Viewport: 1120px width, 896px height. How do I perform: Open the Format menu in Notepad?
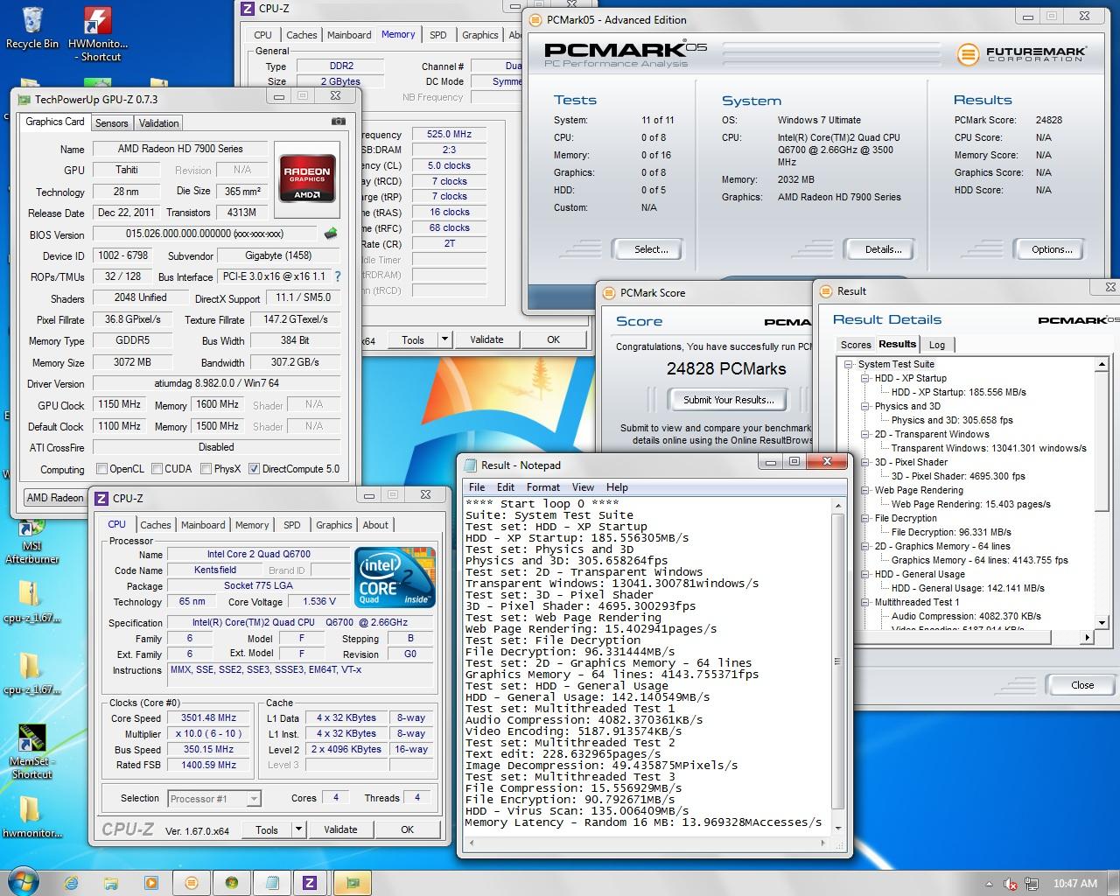(542, 487)
